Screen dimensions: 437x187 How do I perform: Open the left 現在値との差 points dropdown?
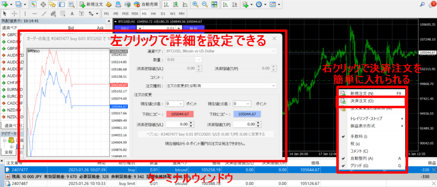pos(175,104)
